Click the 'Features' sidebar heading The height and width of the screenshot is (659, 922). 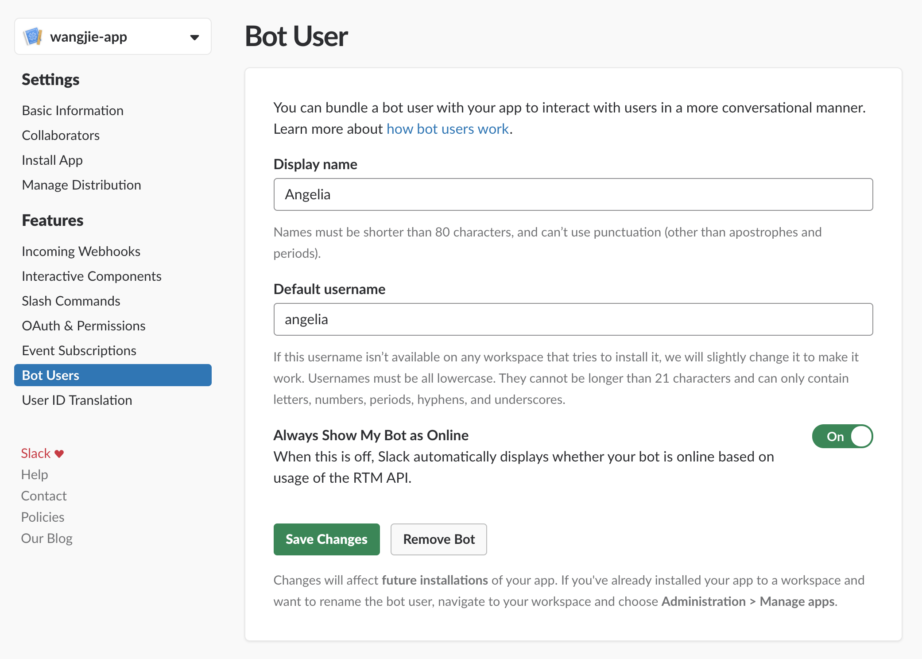tap(53, 220)
